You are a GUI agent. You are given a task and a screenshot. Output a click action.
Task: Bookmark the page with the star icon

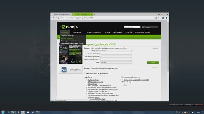pyautogui.click(x=158, y=18)
